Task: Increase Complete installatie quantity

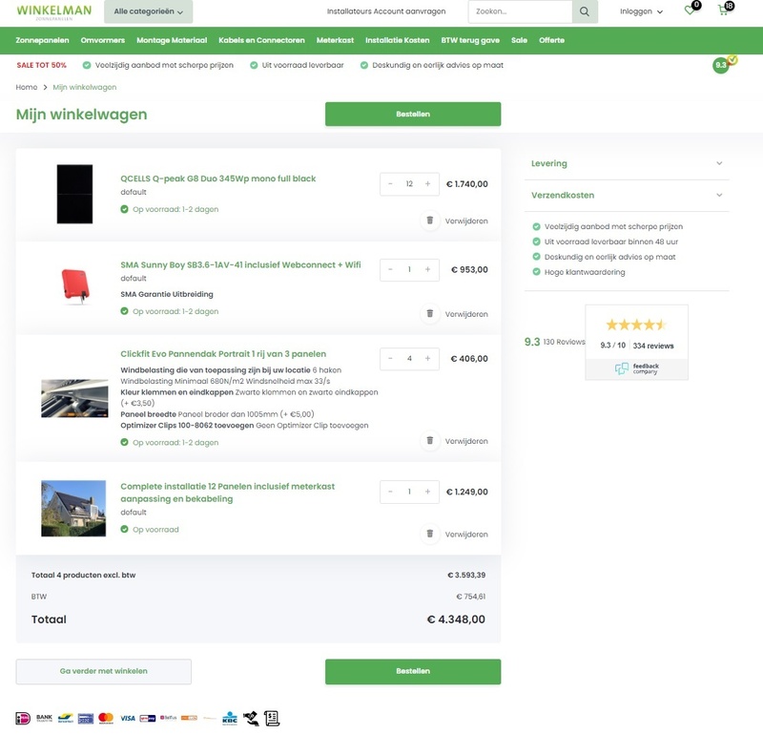Action: pos(427,492)
